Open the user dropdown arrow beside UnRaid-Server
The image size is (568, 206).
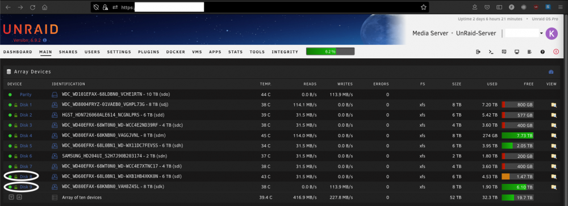click(x=541, y=33)
